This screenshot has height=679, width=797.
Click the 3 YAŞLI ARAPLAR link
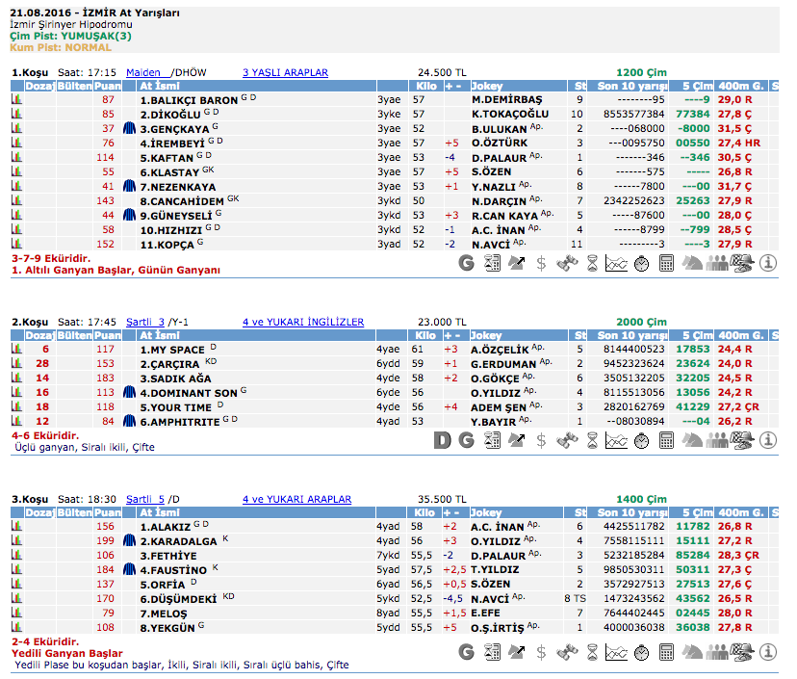(285, 72)
